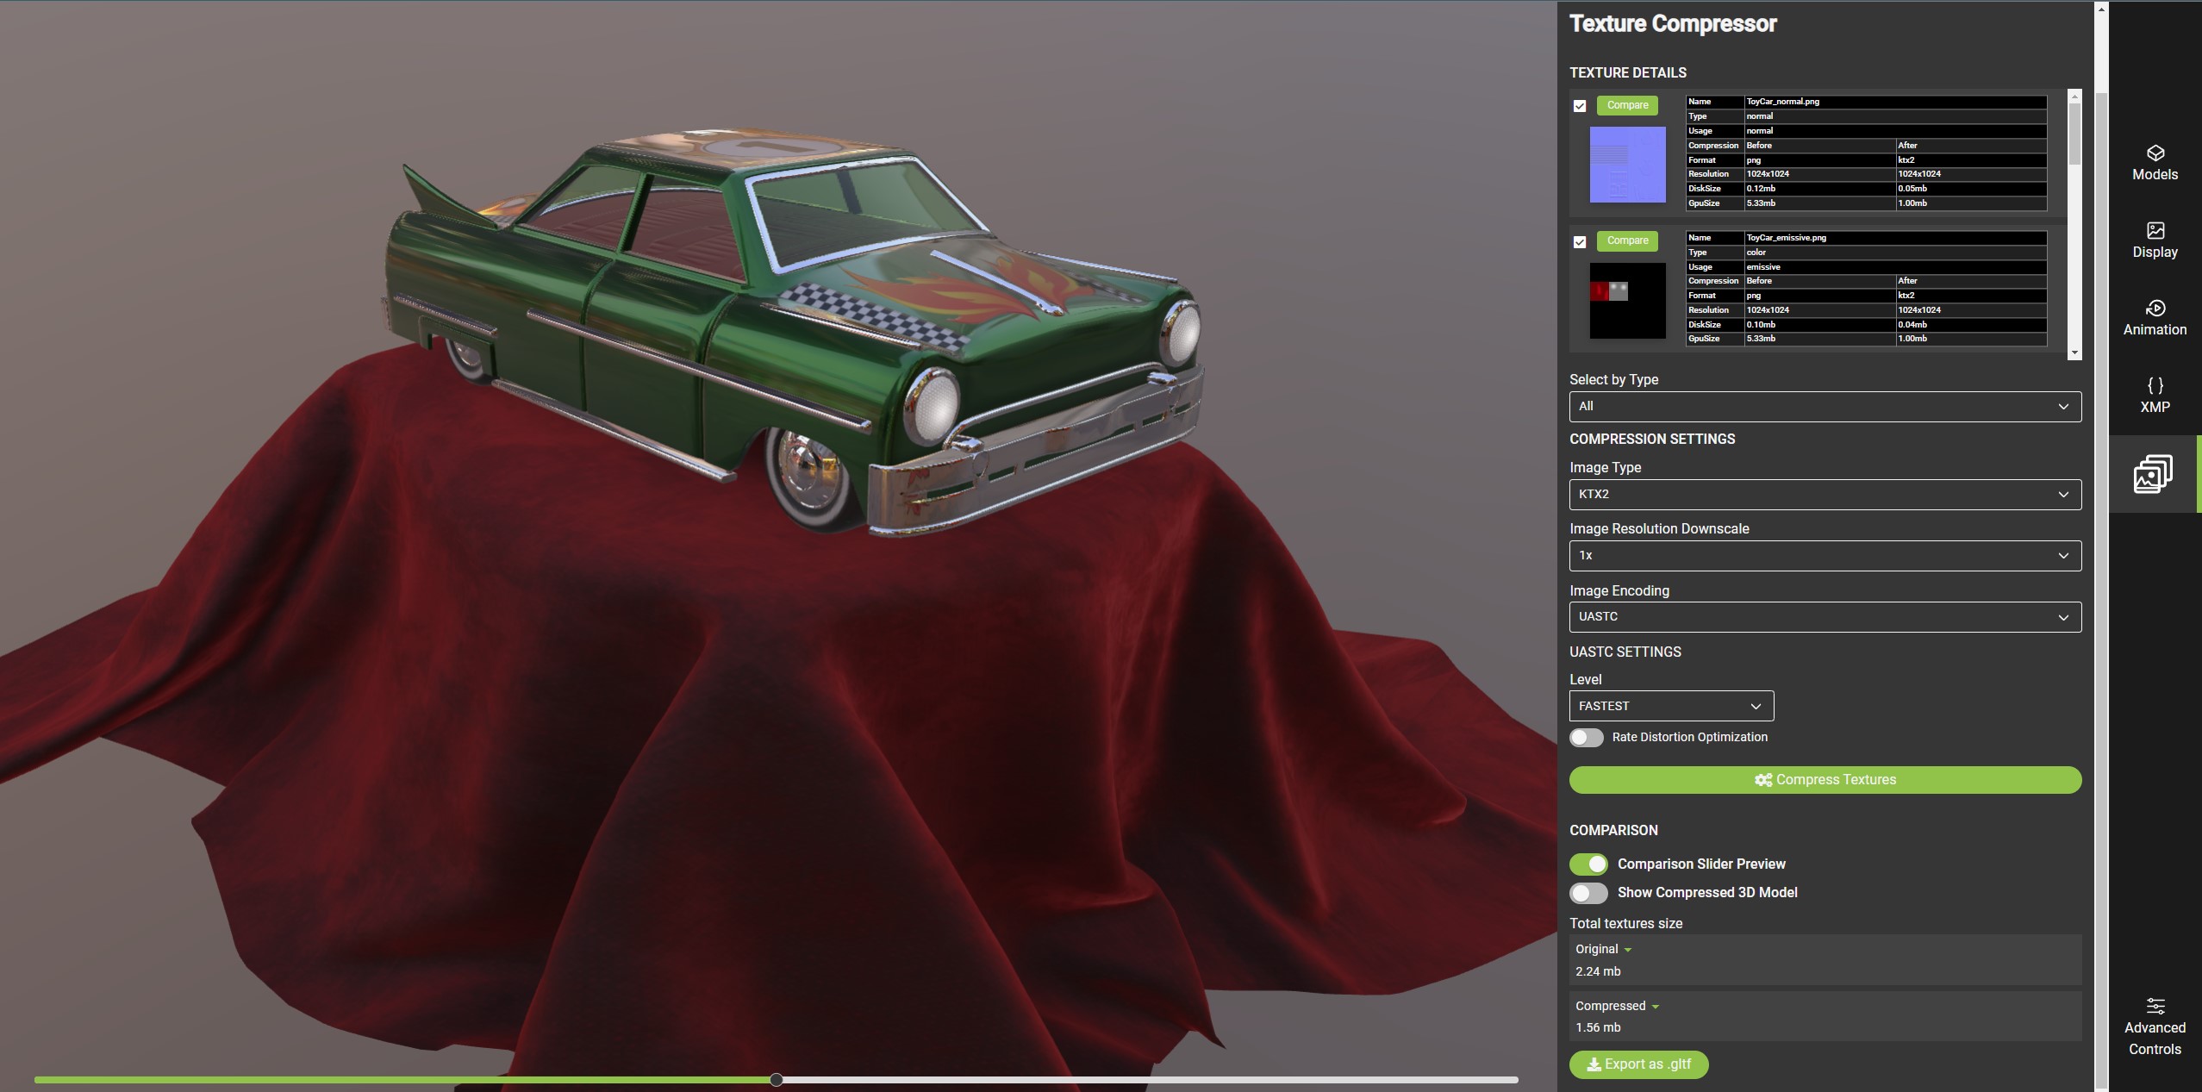This screenshot has width=2202, height=1092.
Task: Click the comparison slider handle under viewport
Action: [x=777, y=1080]
